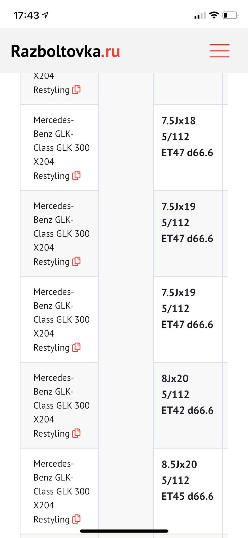Tap the 17:43 clock

coord(26,15)
